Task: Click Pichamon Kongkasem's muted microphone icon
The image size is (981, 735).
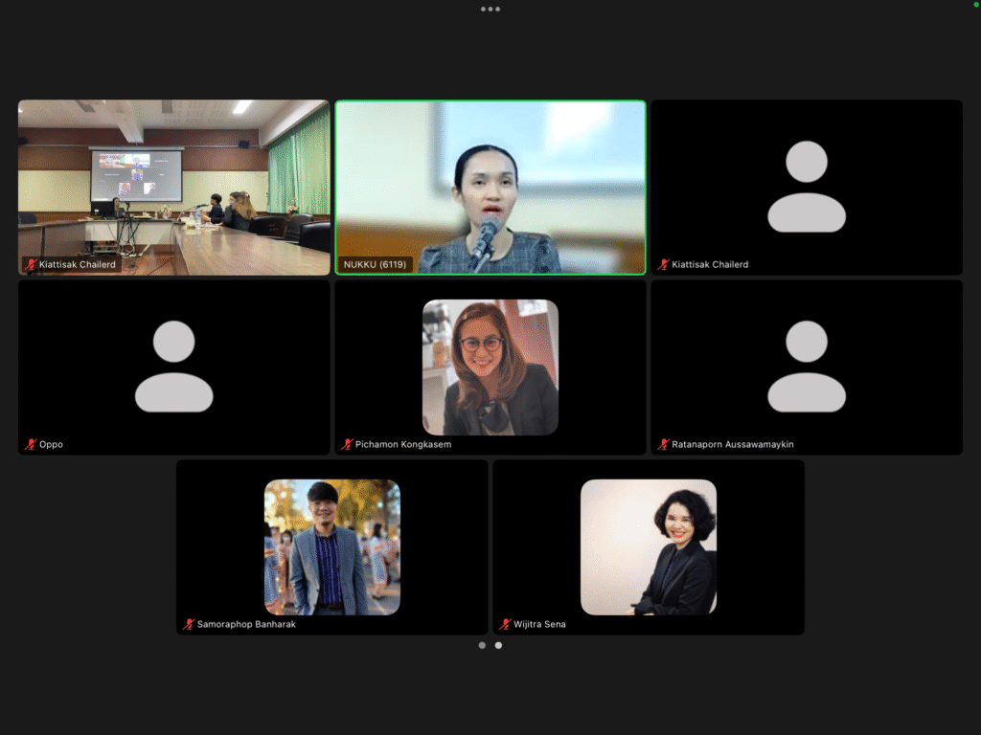Action: [x=347, y=444]
